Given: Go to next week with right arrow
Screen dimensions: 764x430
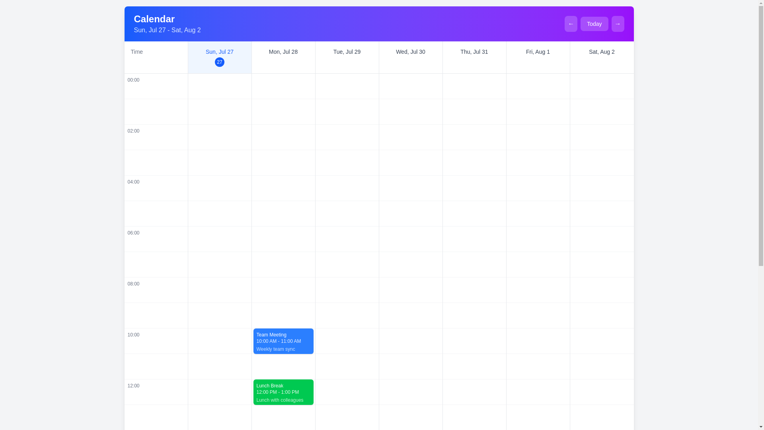Looking at the screenshot, I should 618,24.
